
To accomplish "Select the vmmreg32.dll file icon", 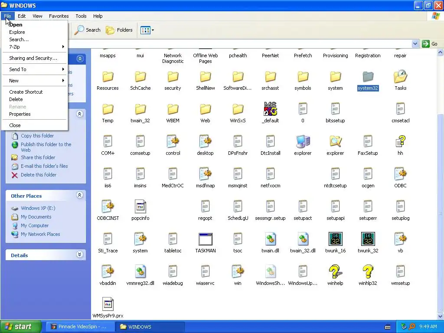I will [x=140, y=271].
